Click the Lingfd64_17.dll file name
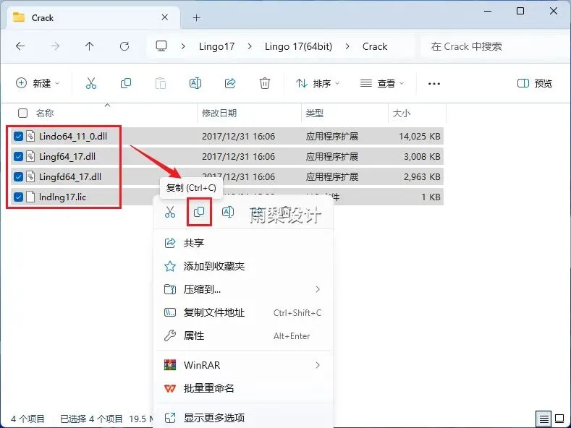The height and width of the screenshot is (428, 571). tap(70, 177)
